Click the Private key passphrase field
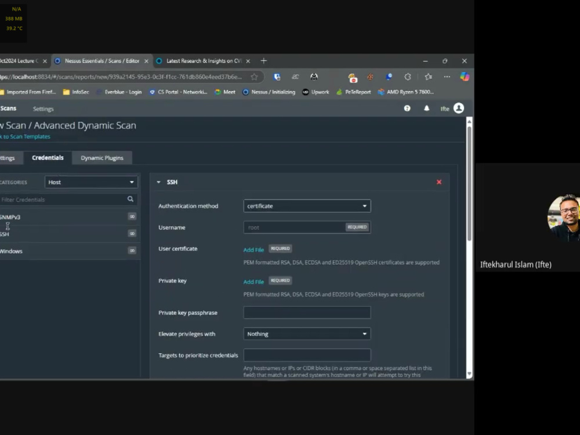Screen dimensions: 580x435 pos(307,312)
